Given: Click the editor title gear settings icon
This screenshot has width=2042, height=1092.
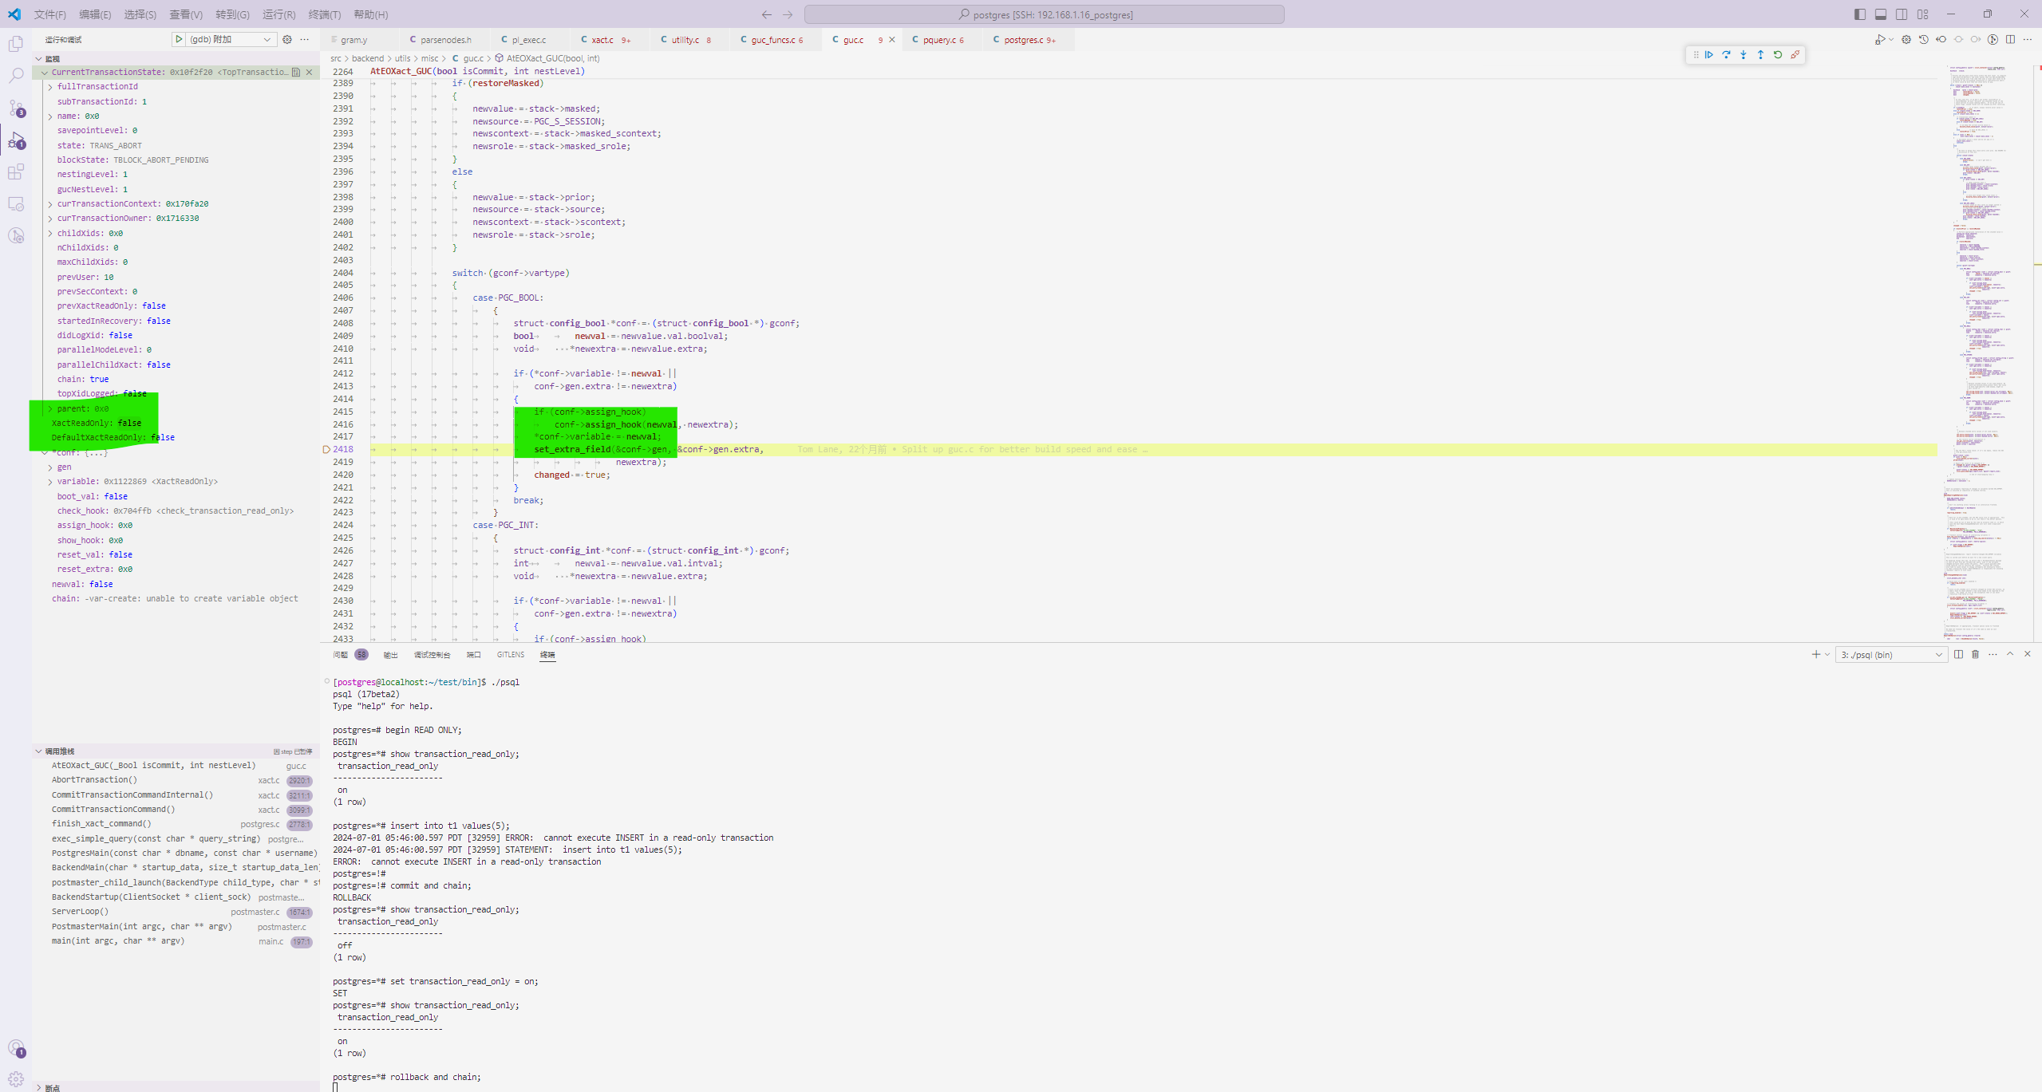Looking at the screenshot, I should pos(1906,39).
